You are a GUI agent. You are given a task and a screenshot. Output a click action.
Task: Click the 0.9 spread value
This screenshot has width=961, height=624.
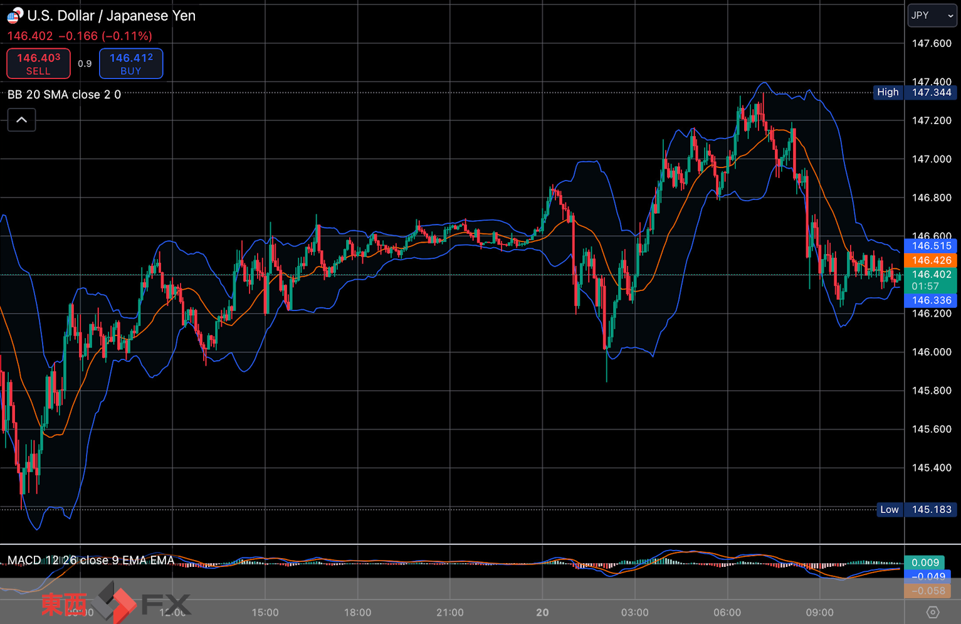[x=85, y=63]
